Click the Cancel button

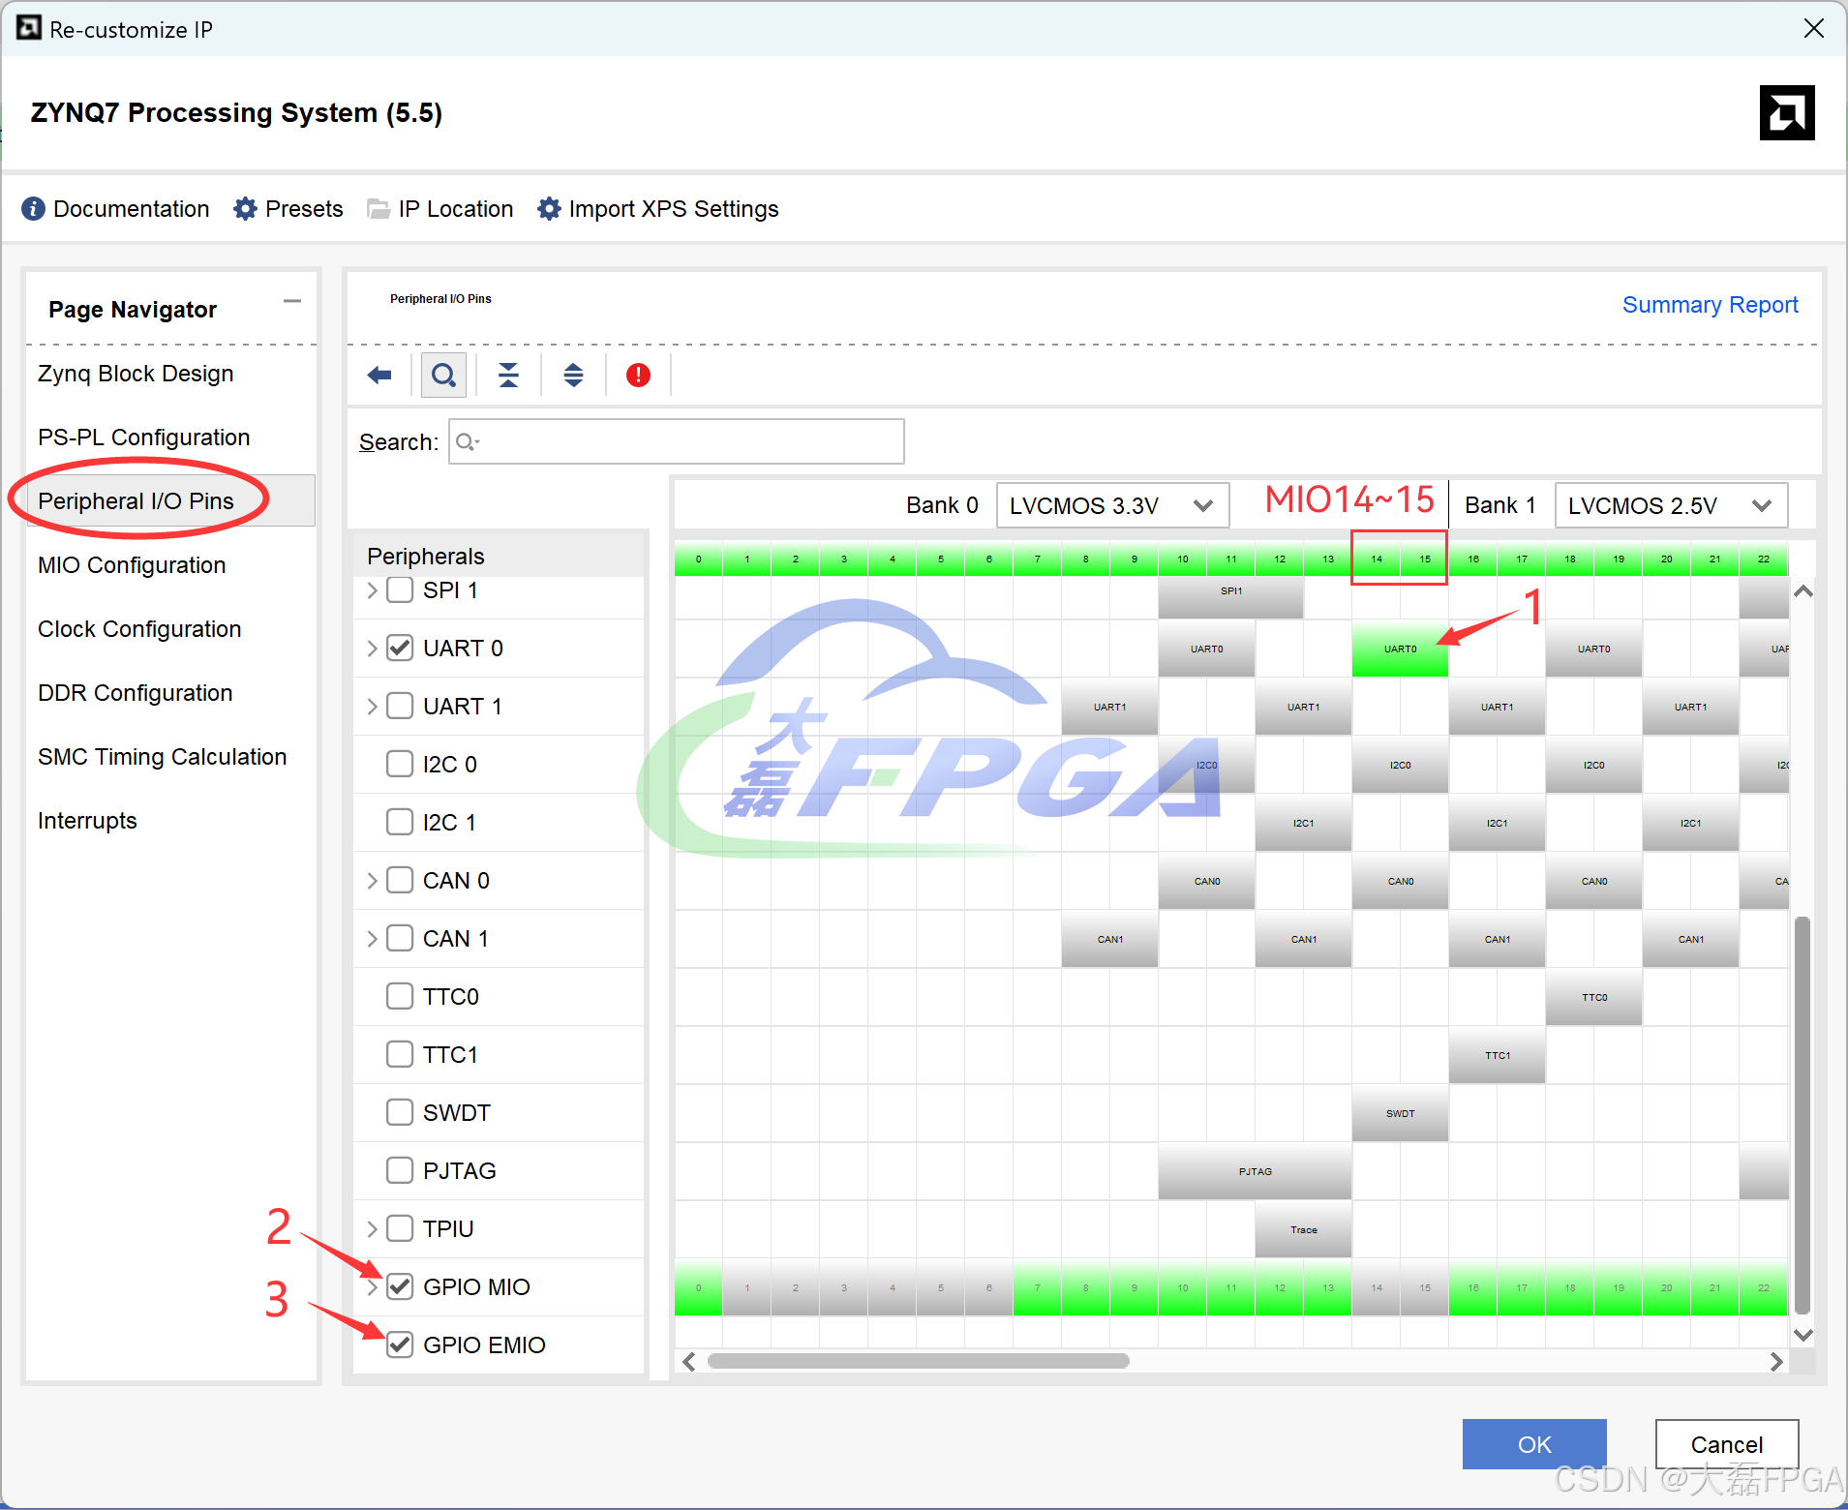click(x=1727, y=1444)
